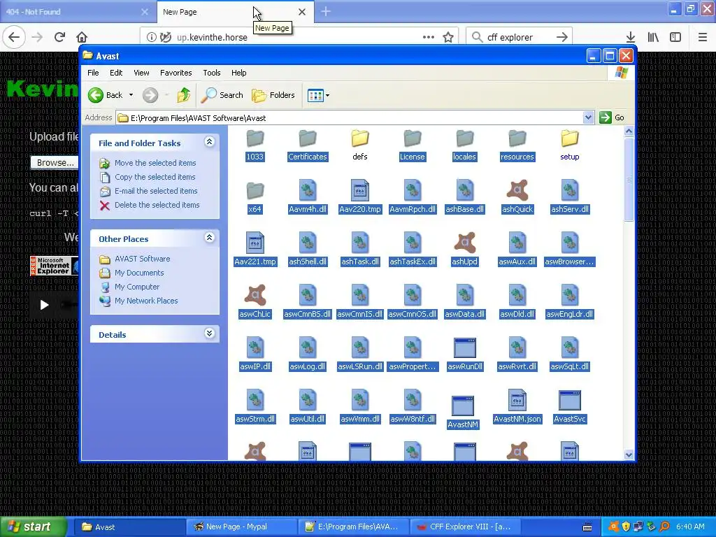Image resolution: width=716 pixels, height=537 pixels.
Task: Open browser downloads arrow icon
Action: click(x=630, y=37)
